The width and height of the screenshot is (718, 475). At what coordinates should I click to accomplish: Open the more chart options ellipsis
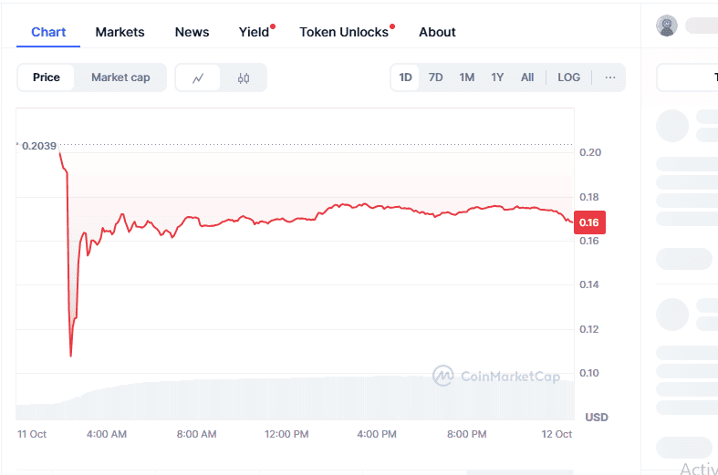click(609, 77)
